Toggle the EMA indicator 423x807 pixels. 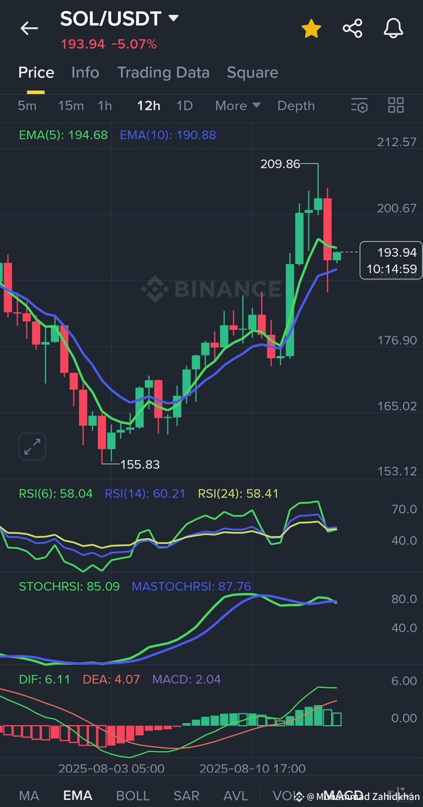(x=78, y=796)
